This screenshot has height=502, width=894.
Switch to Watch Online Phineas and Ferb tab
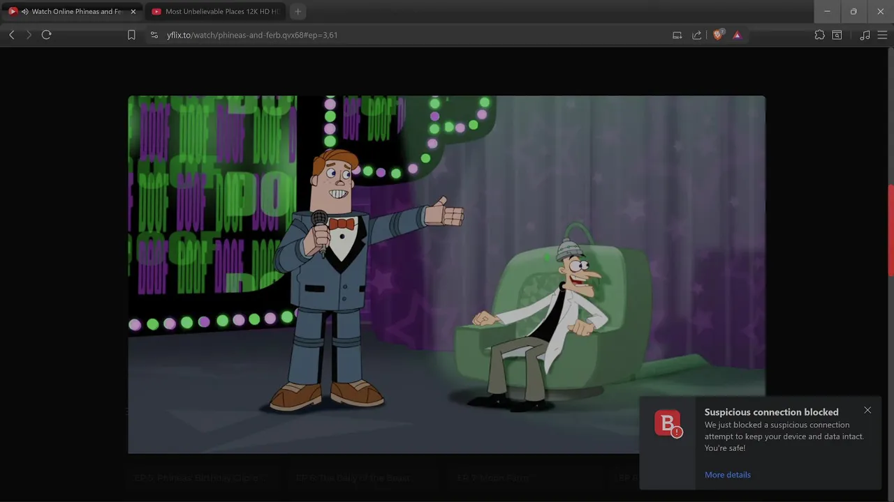coord(72,12)
